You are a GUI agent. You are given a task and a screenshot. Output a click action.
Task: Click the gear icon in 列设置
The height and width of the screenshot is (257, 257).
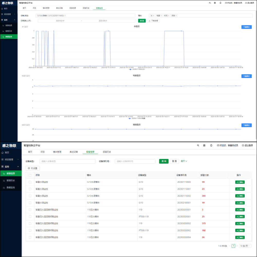(x=29, y=168)
